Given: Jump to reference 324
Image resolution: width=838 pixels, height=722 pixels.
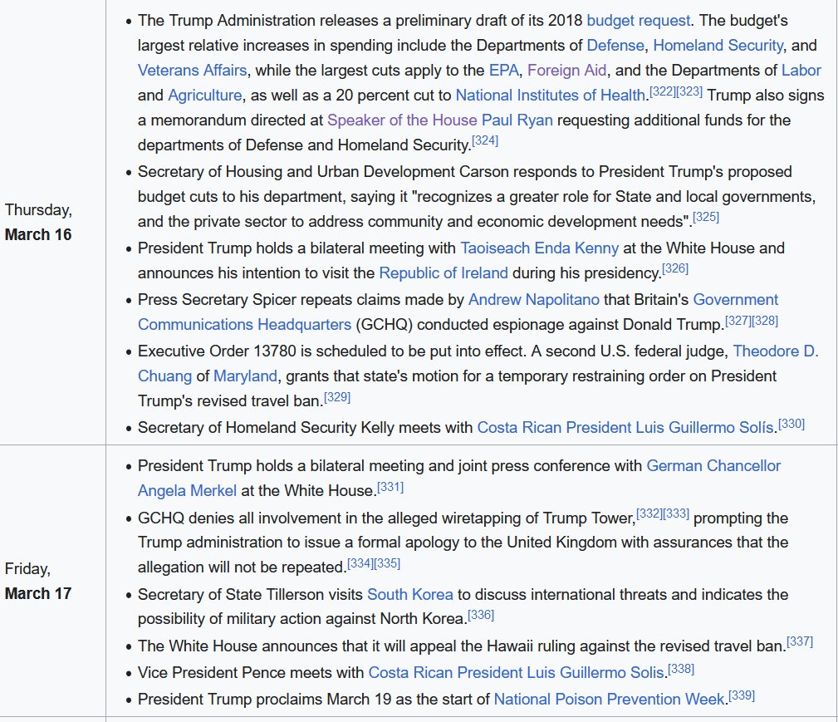Looking at the screenshot, I should [x=485, y=140].
